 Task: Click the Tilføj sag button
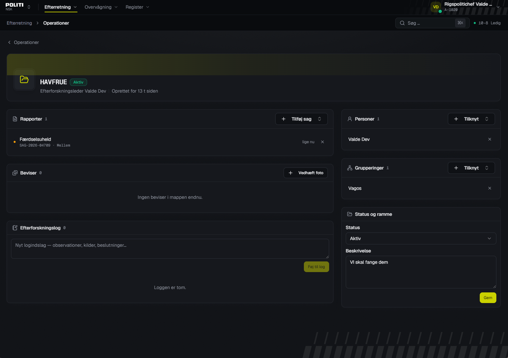coord(302,119)
